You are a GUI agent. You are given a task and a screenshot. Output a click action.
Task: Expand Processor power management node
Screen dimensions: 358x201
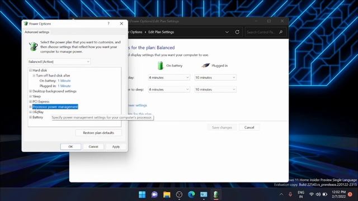30,107
